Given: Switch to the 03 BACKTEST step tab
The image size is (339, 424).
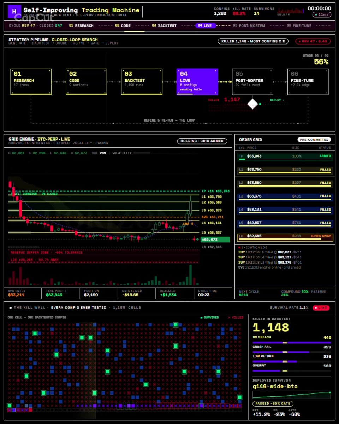Looking at the screenshot, I should coord(164,25).
